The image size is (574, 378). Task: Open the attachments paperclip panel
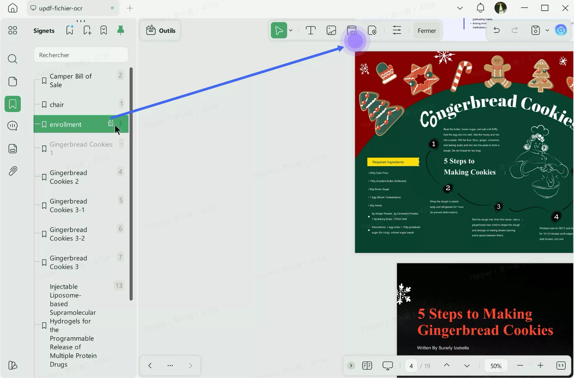point(13,171)
